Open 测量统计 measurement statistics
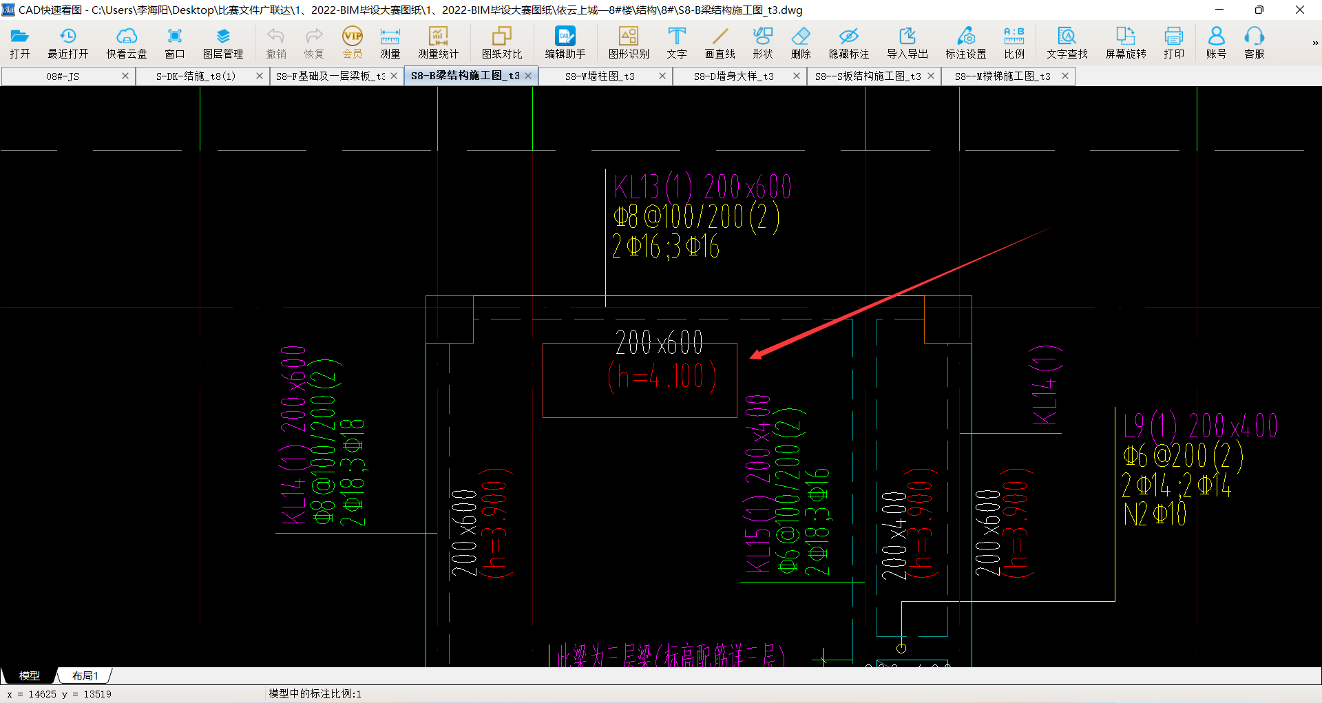Screen dimensions: 1322x703 point(438,43)
